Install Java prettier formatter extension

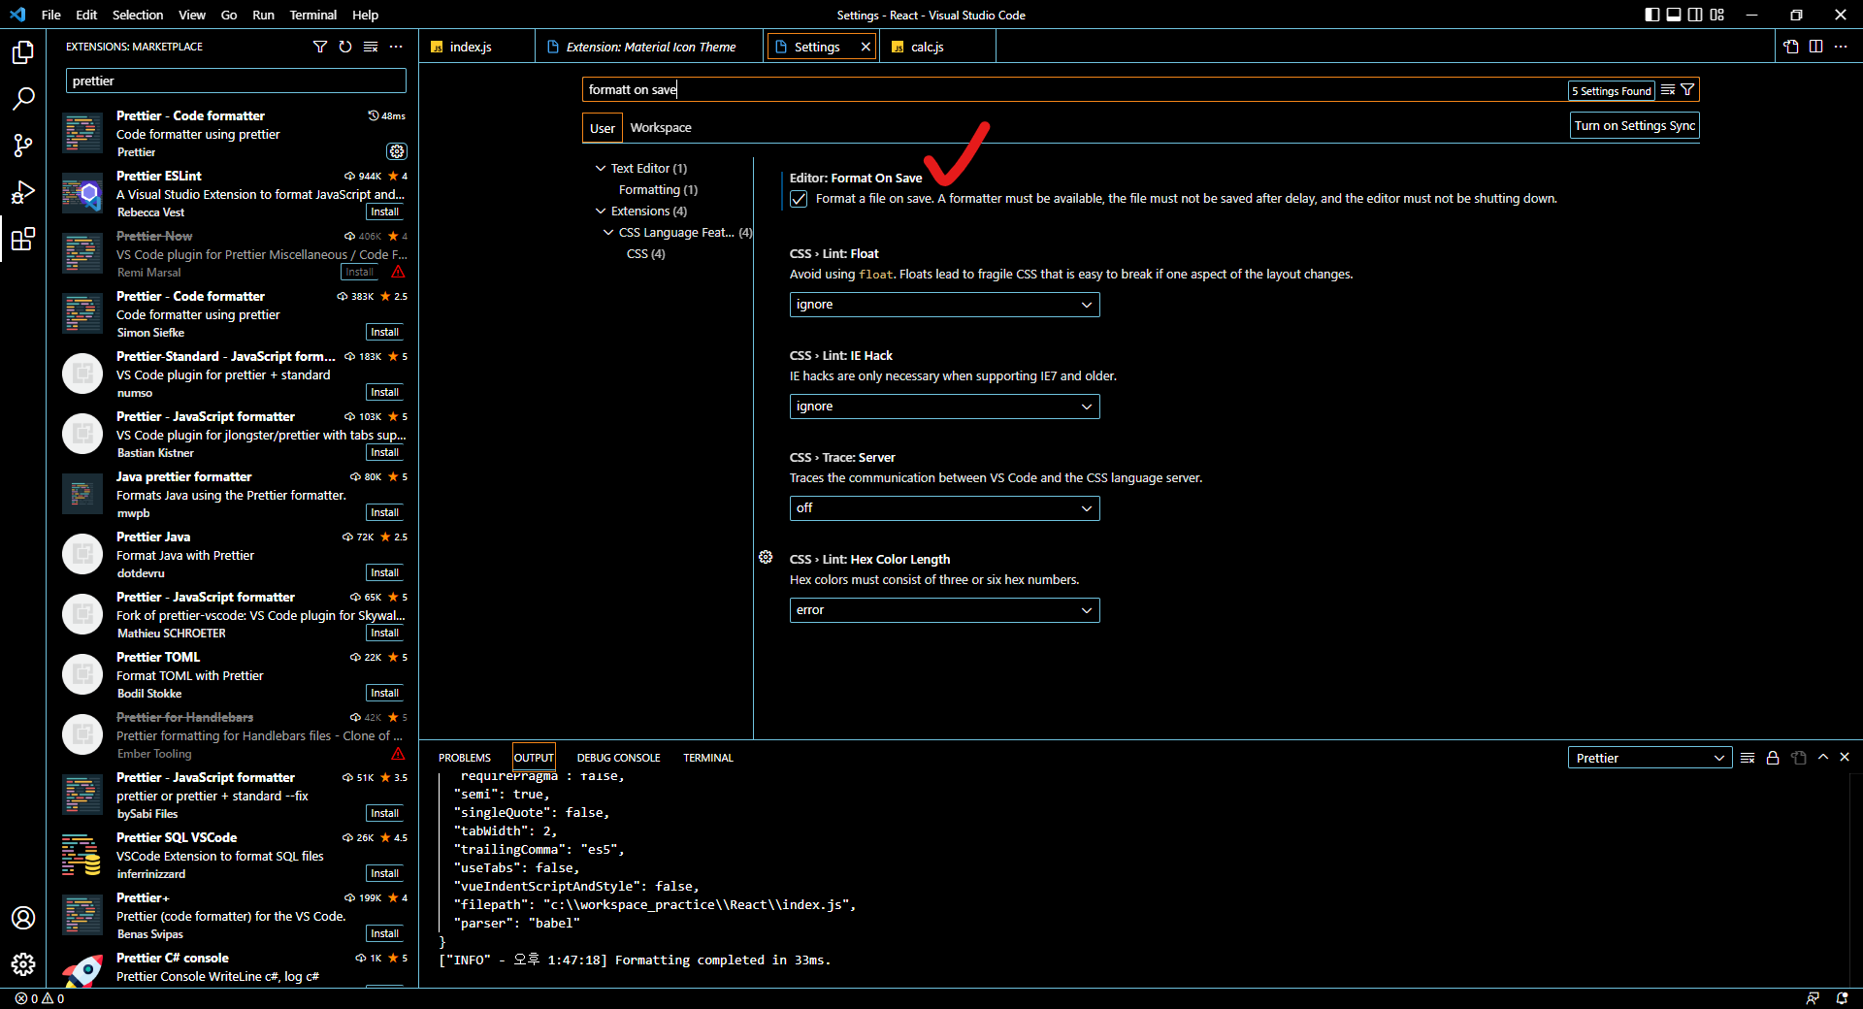385,513
